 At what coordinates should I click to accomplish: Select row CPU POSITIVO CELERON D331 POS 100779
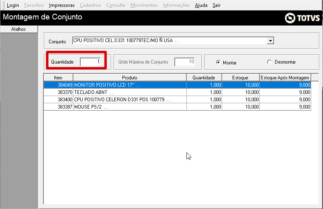pyautogui.click(x=177, y=100)
